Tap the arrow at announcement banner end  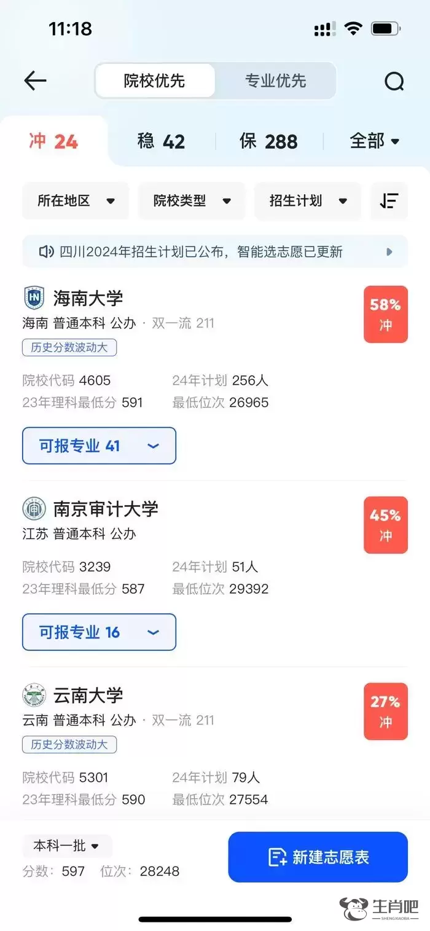click(x=389, y=251)
